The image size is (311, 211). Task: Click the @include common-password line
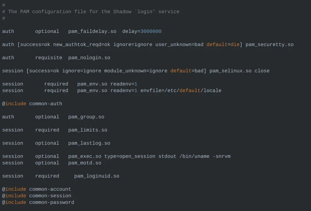point(38,202)
